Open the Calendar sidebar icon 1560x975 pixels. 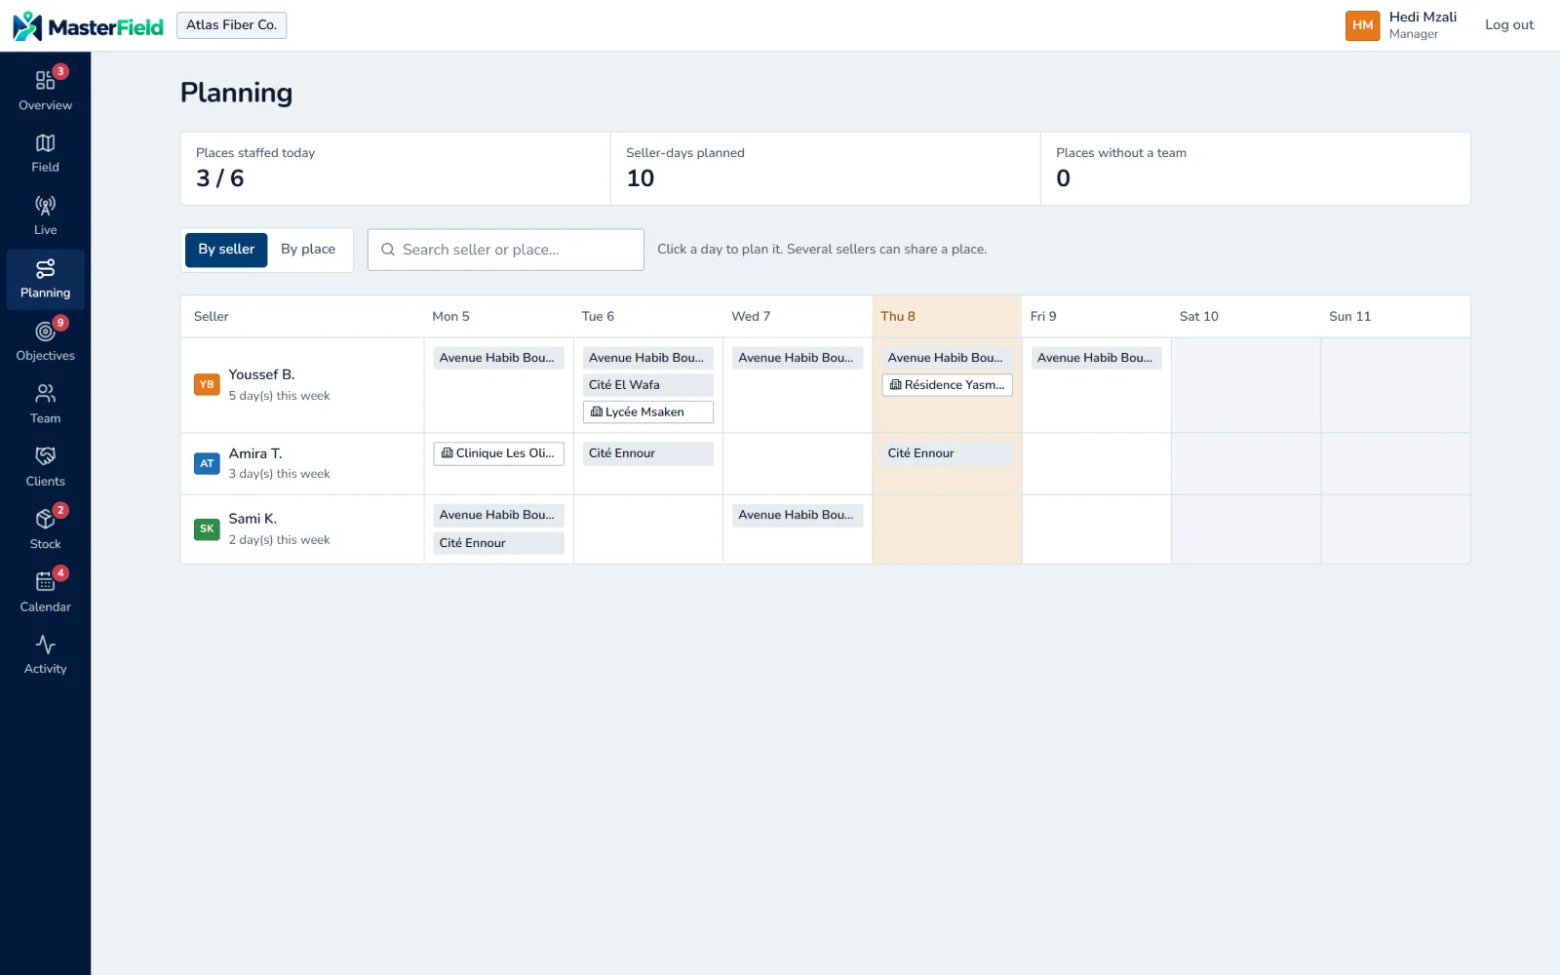45,582
